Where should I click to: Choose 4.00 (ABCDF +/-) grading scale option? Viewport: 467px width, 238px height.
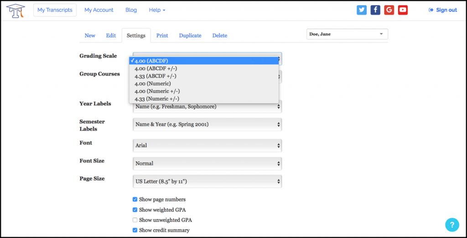coord(204,68)
